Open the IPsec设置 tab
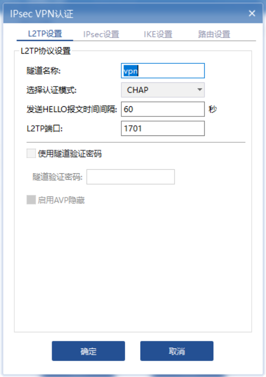The image size is (266, 377). (101, 35)
